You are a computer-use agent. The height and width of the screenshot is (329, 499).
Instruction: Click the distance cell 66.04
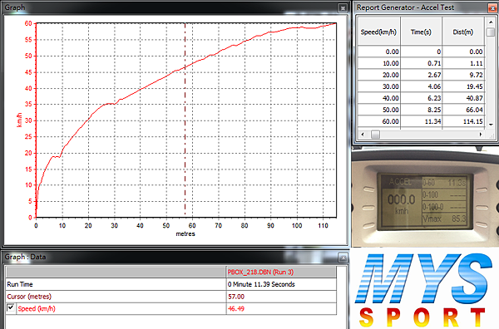(463, 110)
